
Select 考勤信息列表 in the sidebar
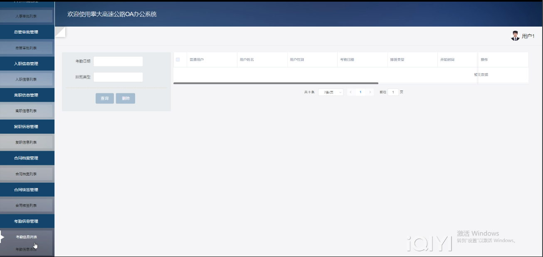[x=26, y=237]
